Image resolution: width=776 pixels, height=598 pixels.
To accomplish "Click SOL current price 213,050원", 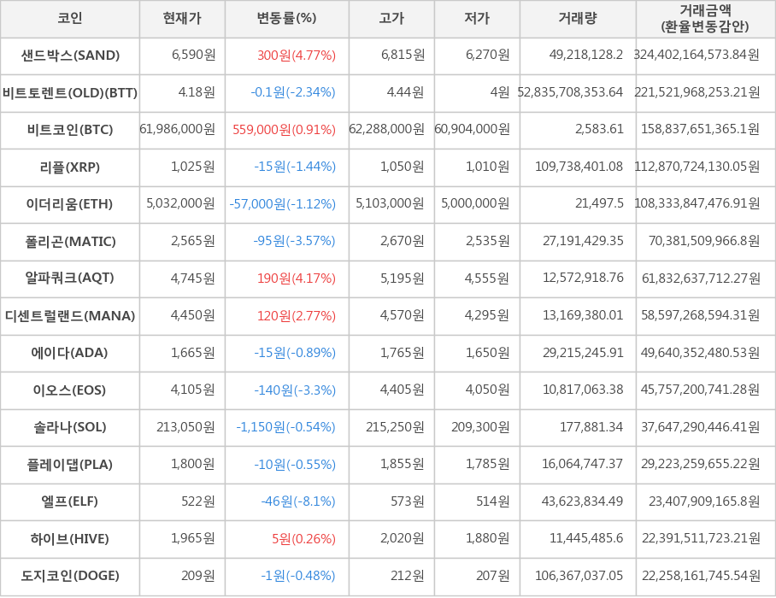I will [186, 426].
